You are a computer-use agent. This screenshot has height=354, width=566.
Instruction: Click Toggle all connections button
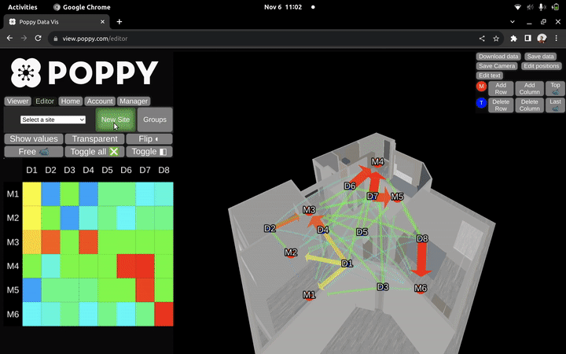tap(94, 152)
